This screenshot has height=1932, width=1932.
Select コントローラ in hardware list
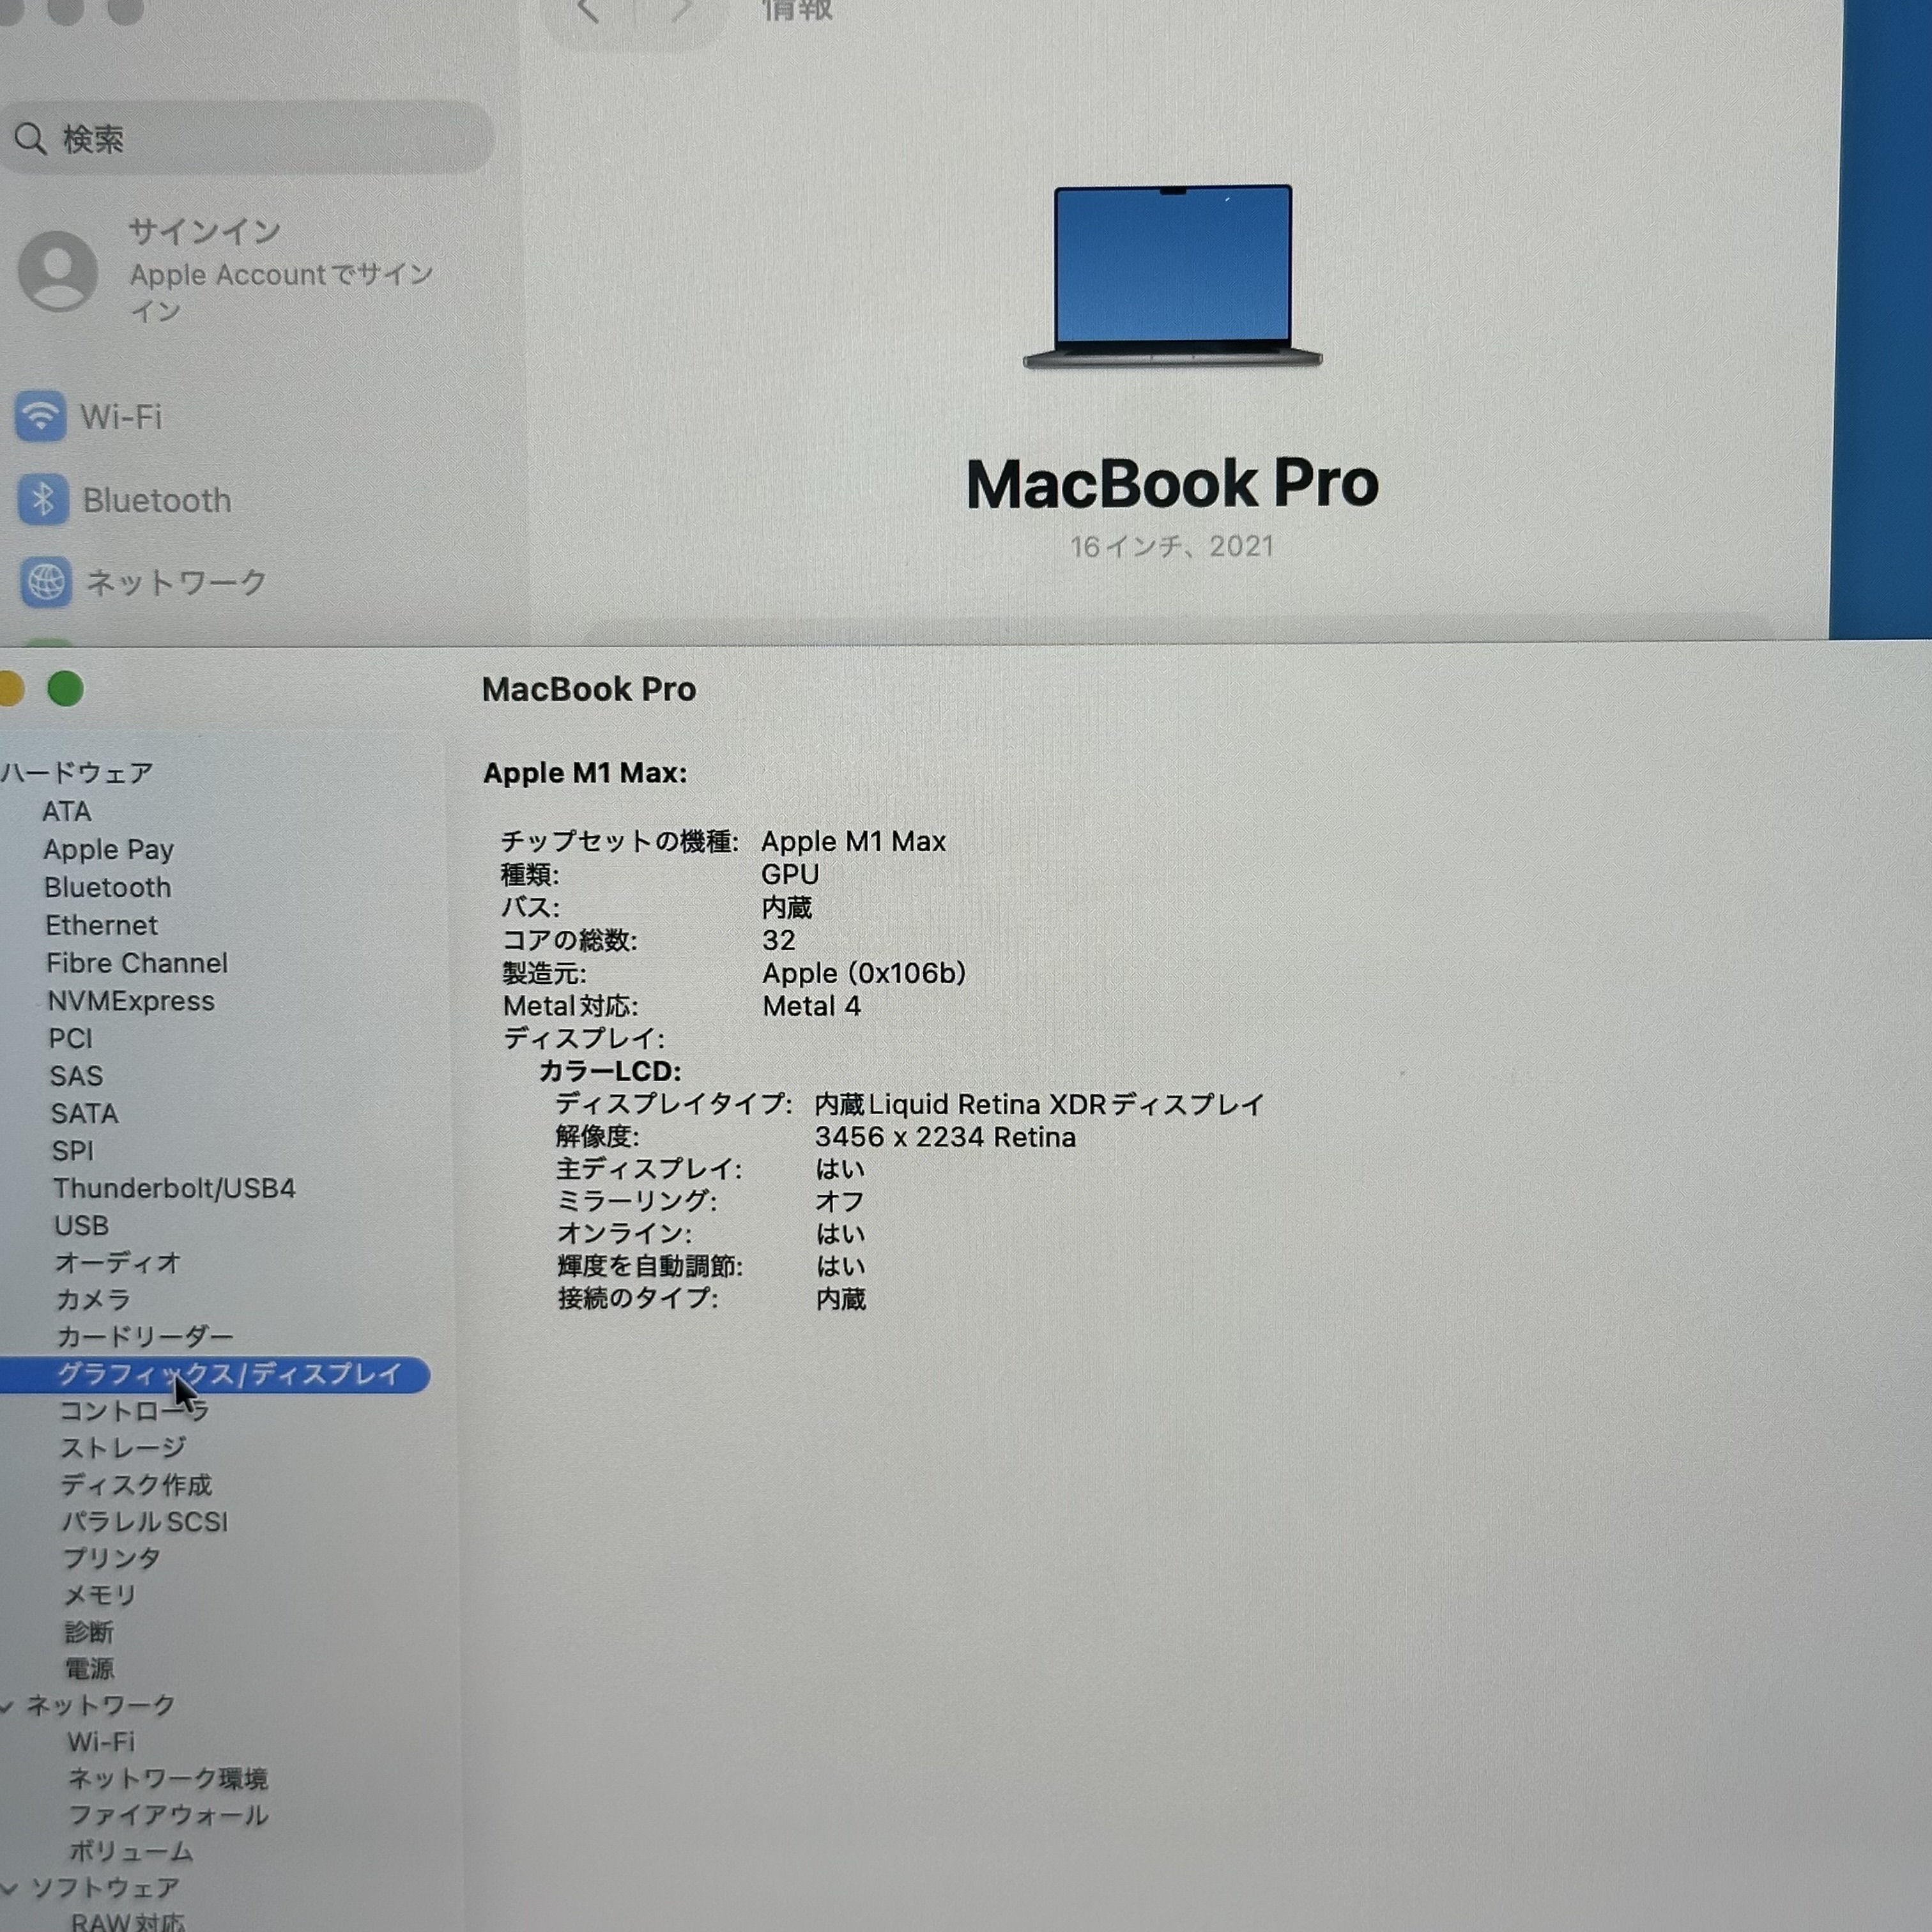[x=133, y=1411]
